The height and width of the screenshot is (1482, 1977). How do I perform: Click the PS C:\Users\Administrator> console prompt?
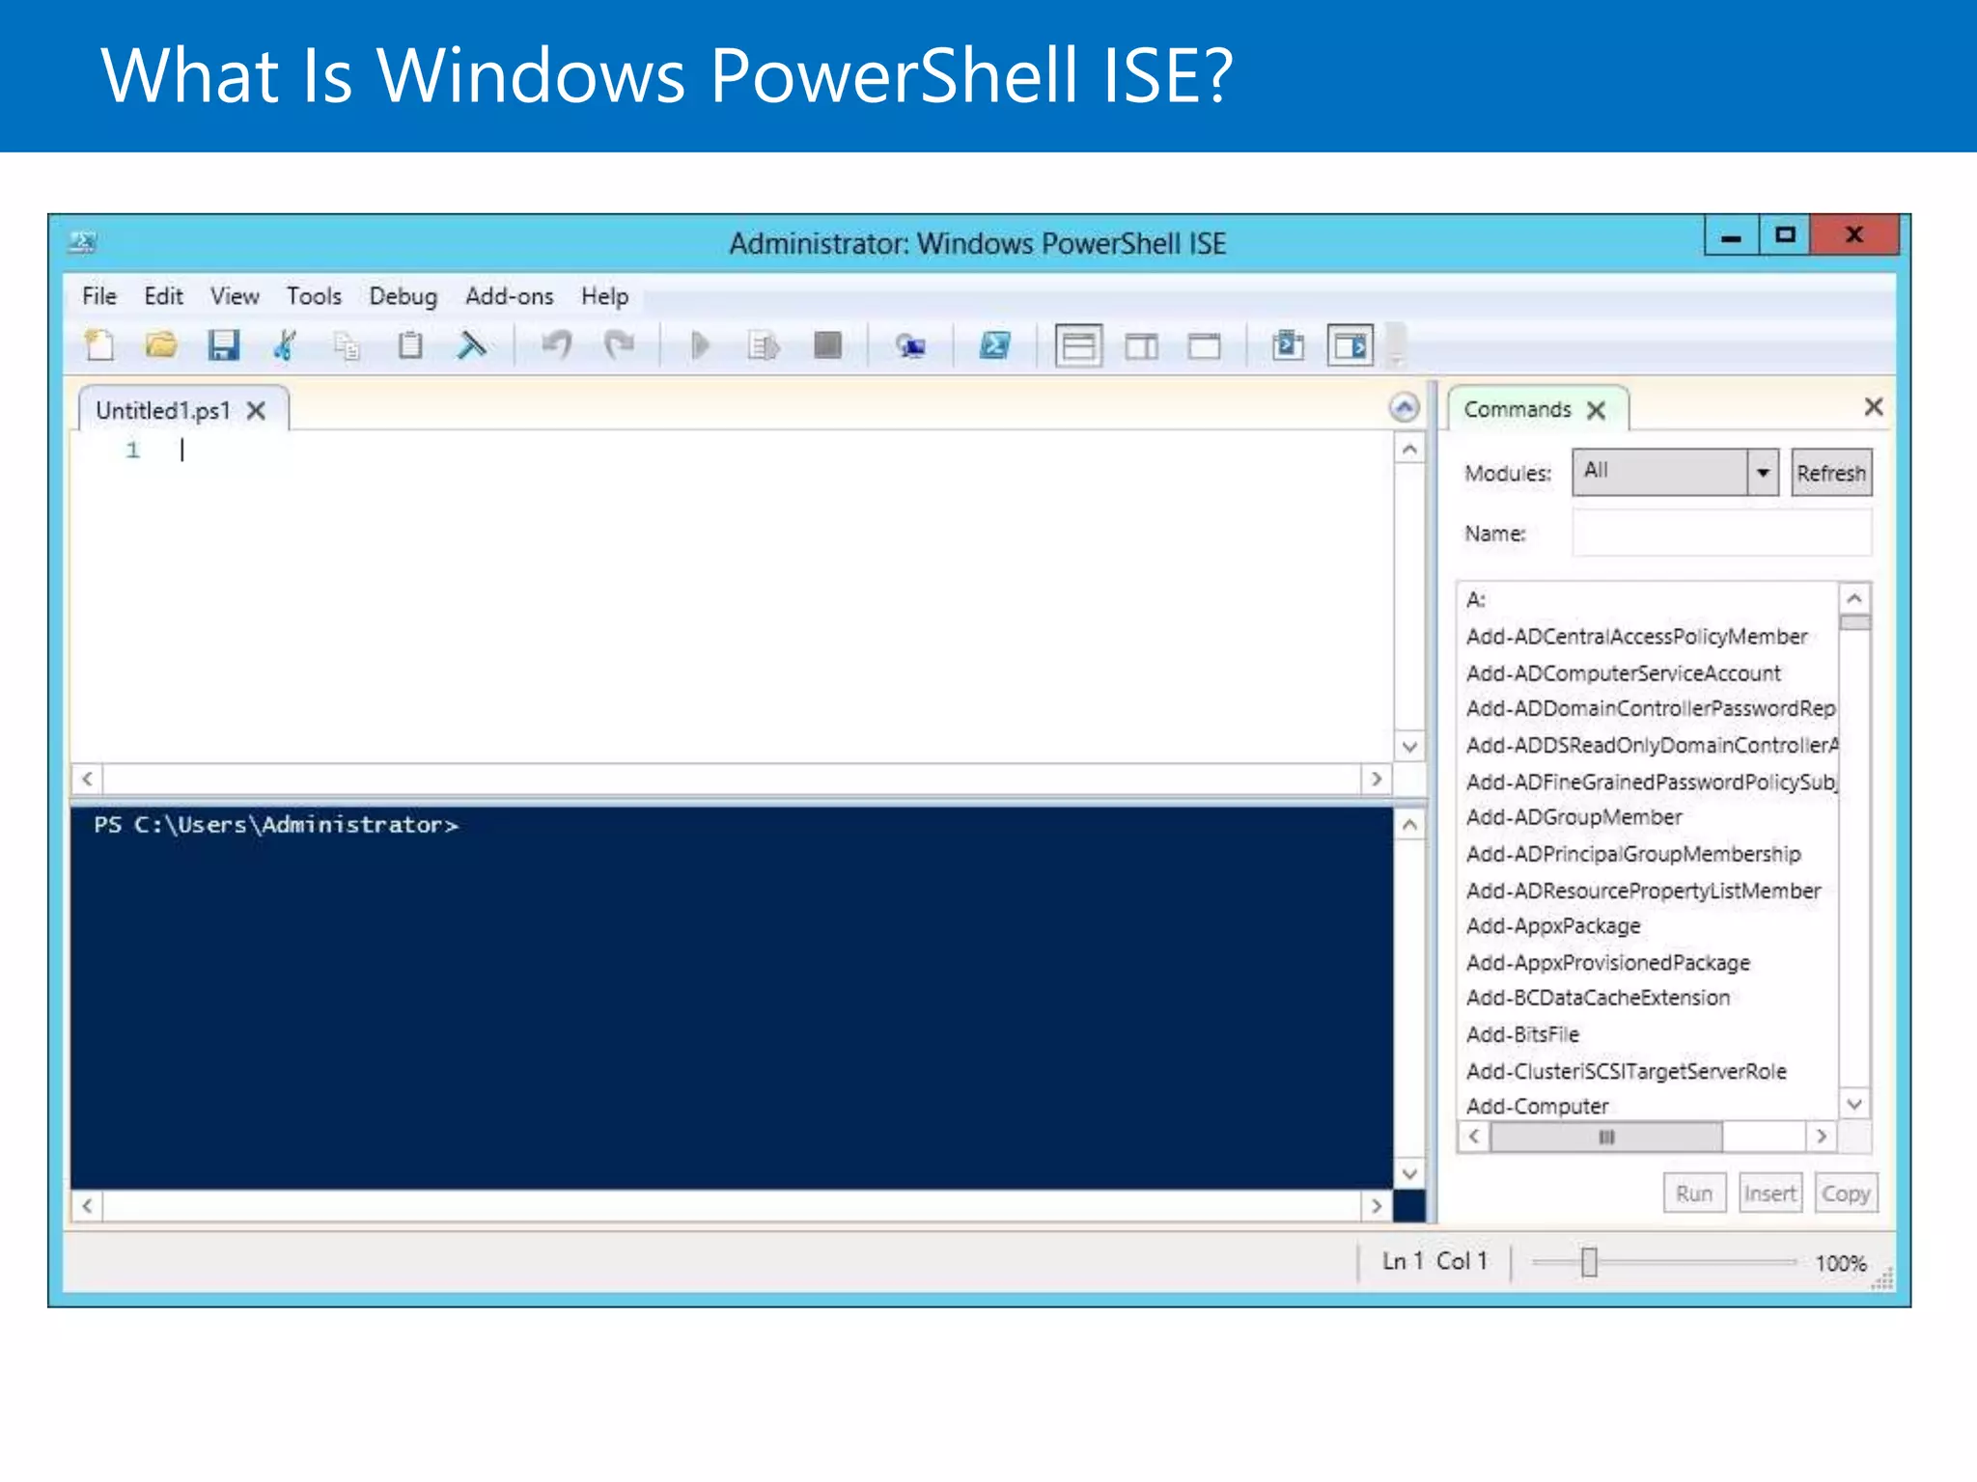pyautogui.click(x=276, y=825)
